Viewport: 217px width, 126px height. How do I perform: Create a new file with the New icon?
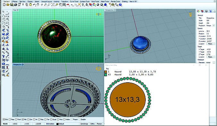pyautogui.click(x=4, y=5)
